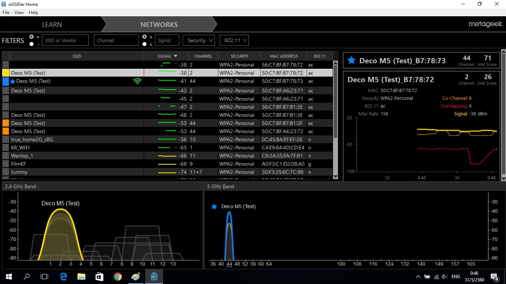Viewport: 506px width, 284px height.
Task: Sort by the MAC ADDRESS column header
Action: pos(284,56)
